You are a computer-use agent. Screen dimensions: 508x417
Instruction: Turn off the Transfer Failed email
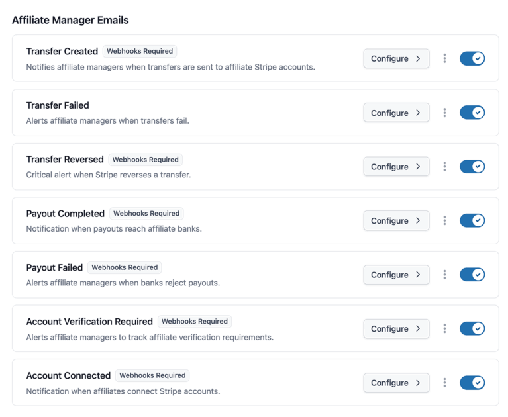pyautogui.click(x=472, y=113)
